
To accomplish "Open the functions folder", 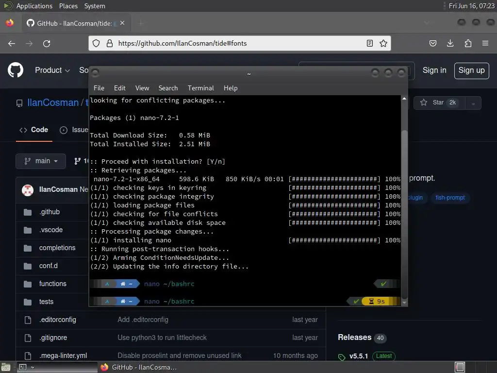I will click(x=52, y=284).
